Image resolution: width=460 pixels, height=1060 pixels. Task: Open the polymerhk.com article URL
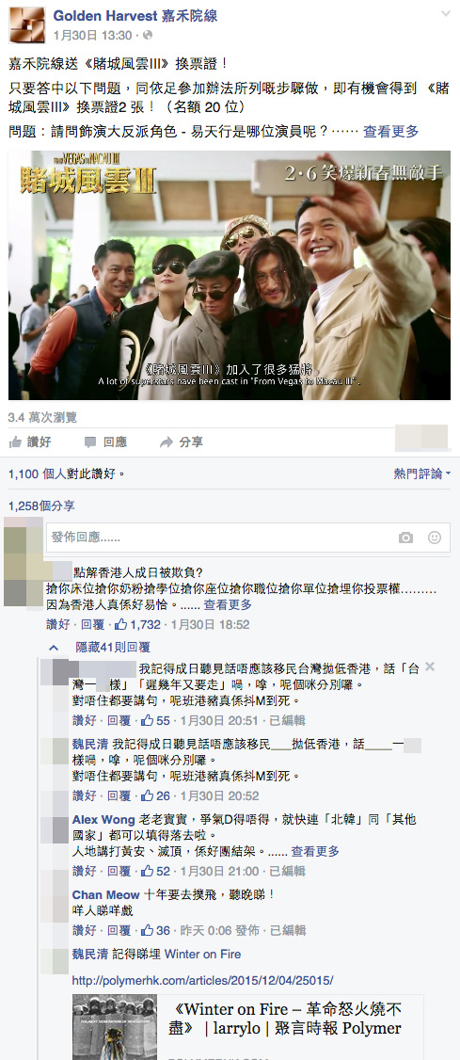click(x=202, y=980)
